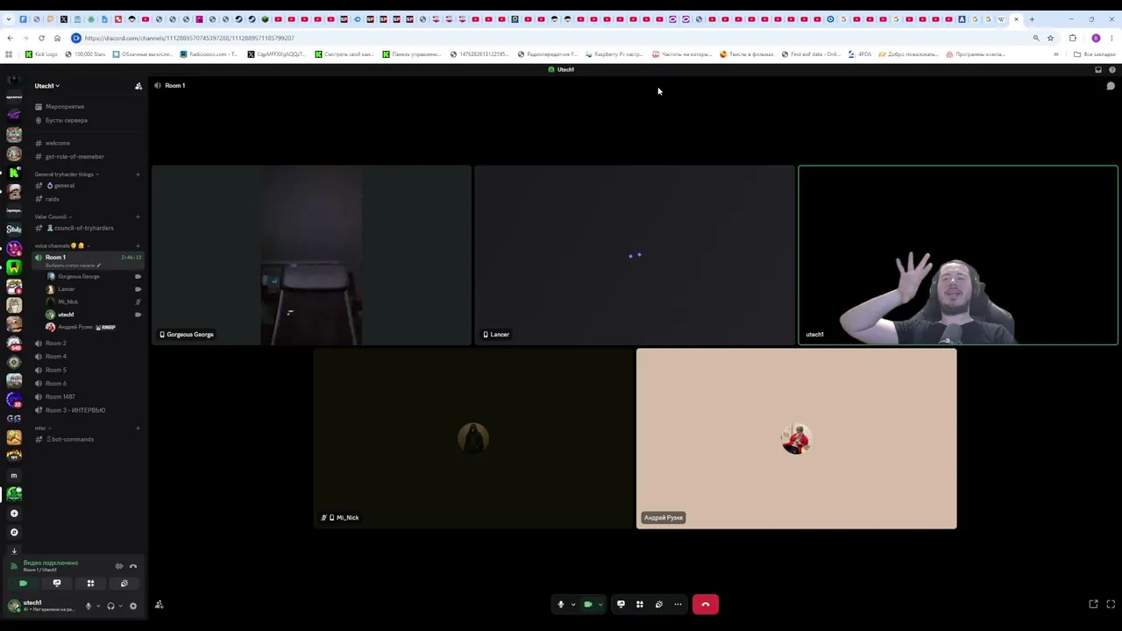
Task: Open the Utech1 server dropdown menu
Action: [x=47, y=86]
